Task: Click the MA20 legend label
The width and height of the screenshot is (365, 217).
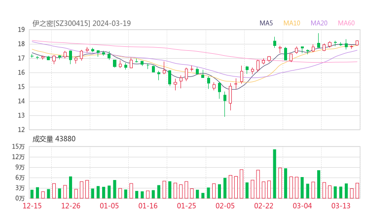Action: click(319, 23)
